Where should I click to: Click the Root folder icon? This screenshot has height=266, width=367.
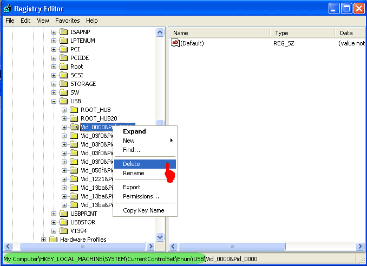pos(63,66)
